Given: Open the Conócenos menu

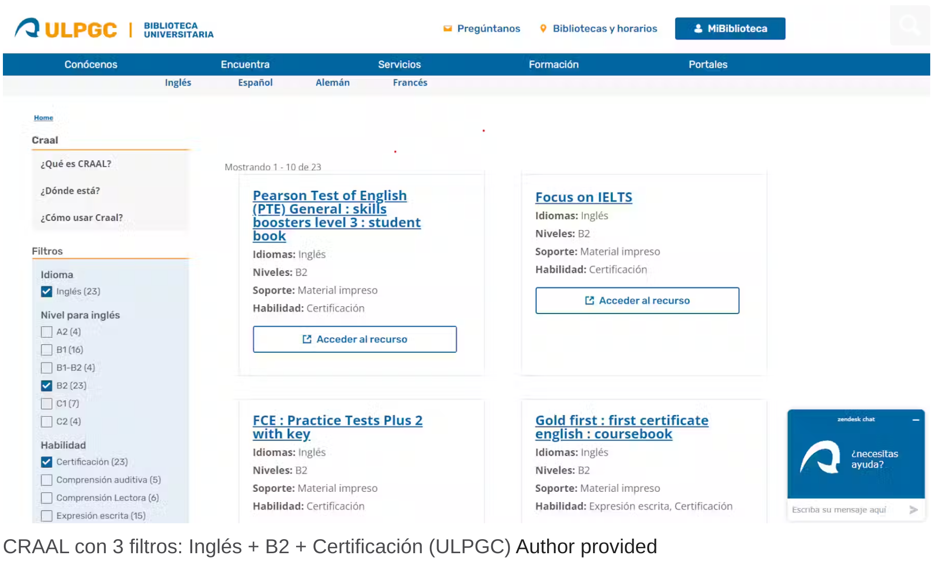Looking at the screenshot, I should (91, 64).
